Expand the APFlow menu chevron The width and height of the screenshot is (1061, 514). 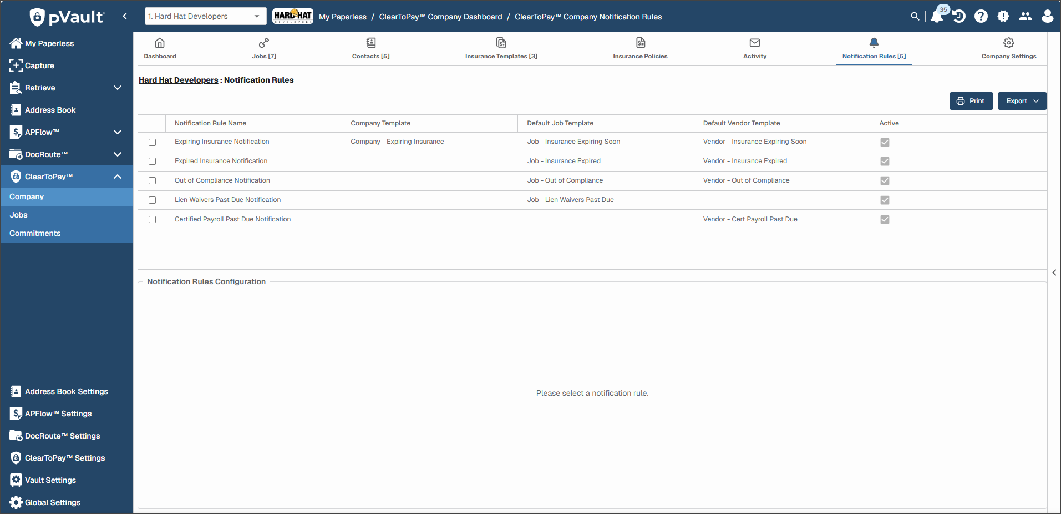[118, 132]
